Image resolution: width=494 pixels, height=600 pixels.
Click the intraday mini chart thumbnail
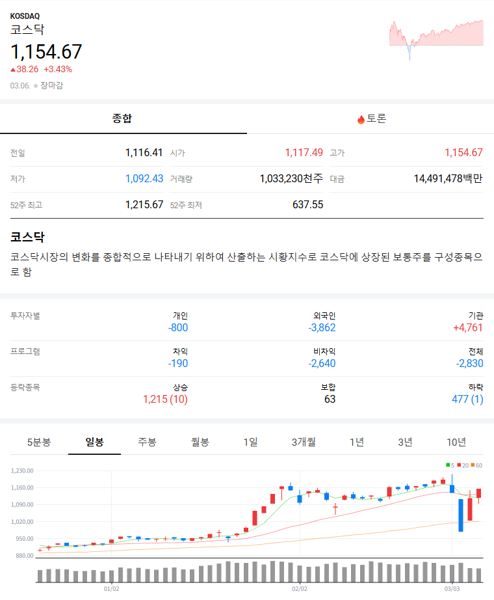tap(436, 40)
